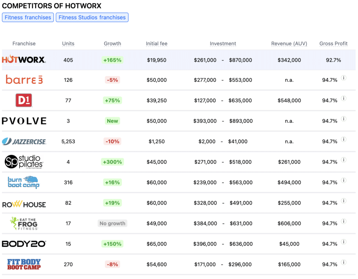Click the +300% growth badge for Studio Pilates
358x279 pixels.
click(x=112, y=162)
